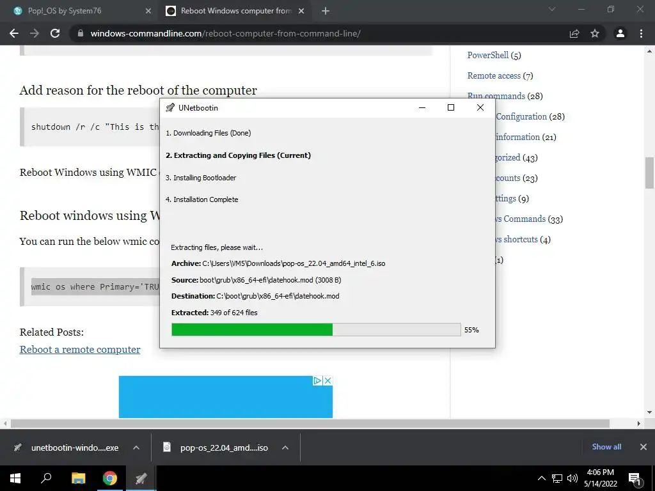Switch to Pop!_OS by System76 tab
Image resolution: width=655 pixels, height=491 pixels.
65,11
